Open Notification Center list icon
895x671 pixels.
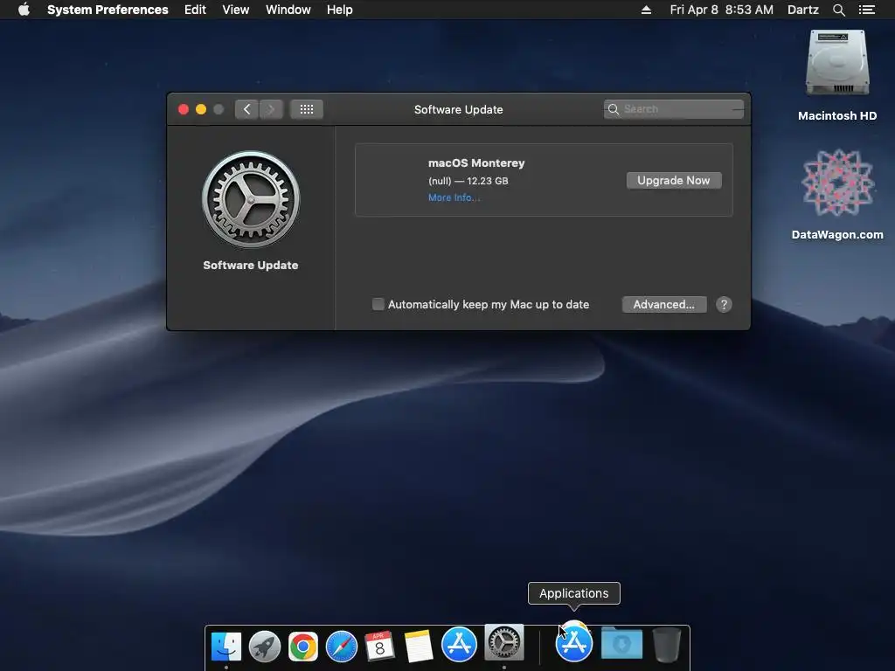tap(866, 10)
